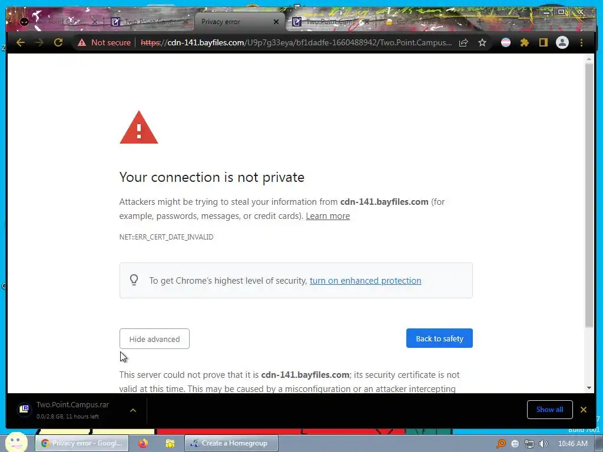Click the address bar URL
603x452 pixels.
point(296,42)
